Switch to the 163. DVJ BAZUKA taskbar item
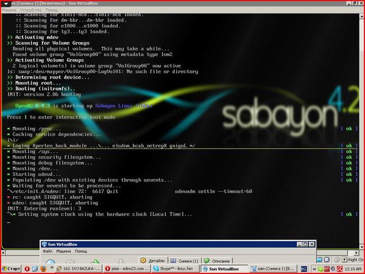Screen dimensions: 365x274 coord(79,269)
